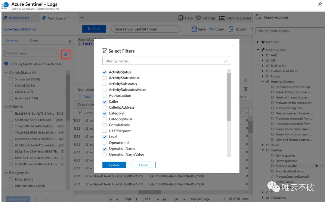The image size is (325, 202).
Task: Click the Update button
Action: (114, 165)
